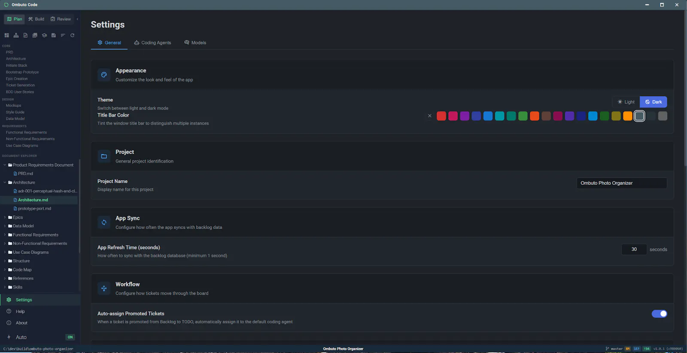687x353 pixels.
Task: Click the sort lines icon in sidebar toolbar
Action: [63, 35]
